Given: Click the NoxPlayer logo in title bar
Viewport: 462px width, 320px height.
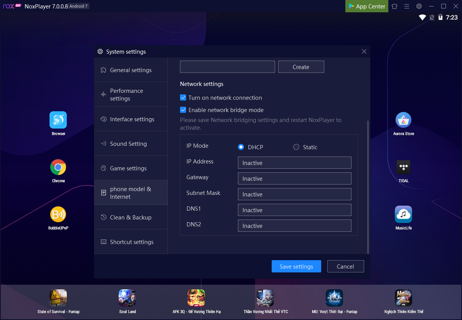Looking at the screenshot, I should 12,6.
